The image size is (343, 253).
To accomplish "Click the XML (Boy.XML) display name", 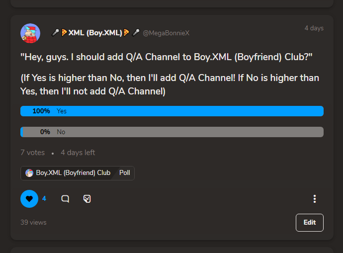I will coord(95,33).
